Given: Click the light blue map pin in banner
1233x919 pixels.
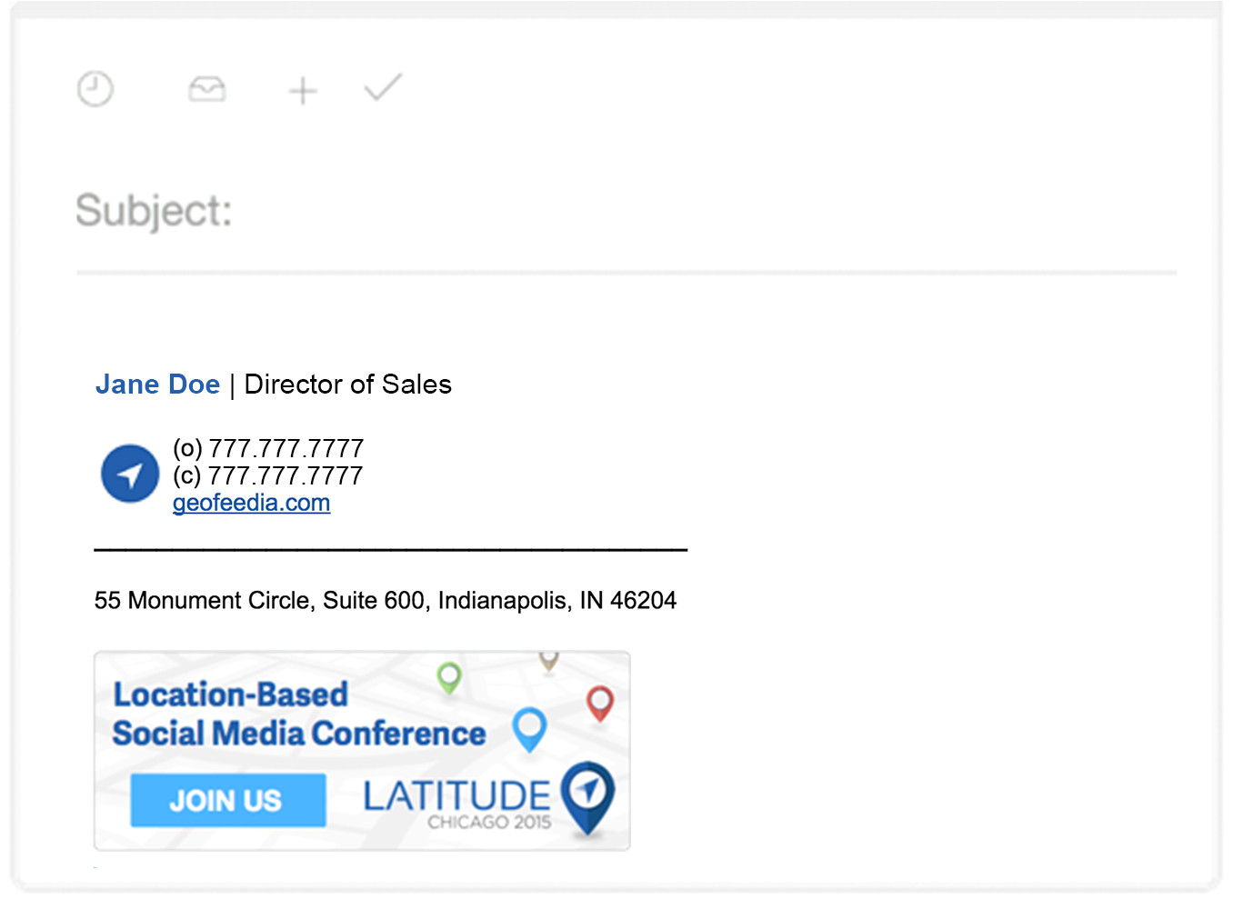Looking at the screenshot, I should click(529, 729).
